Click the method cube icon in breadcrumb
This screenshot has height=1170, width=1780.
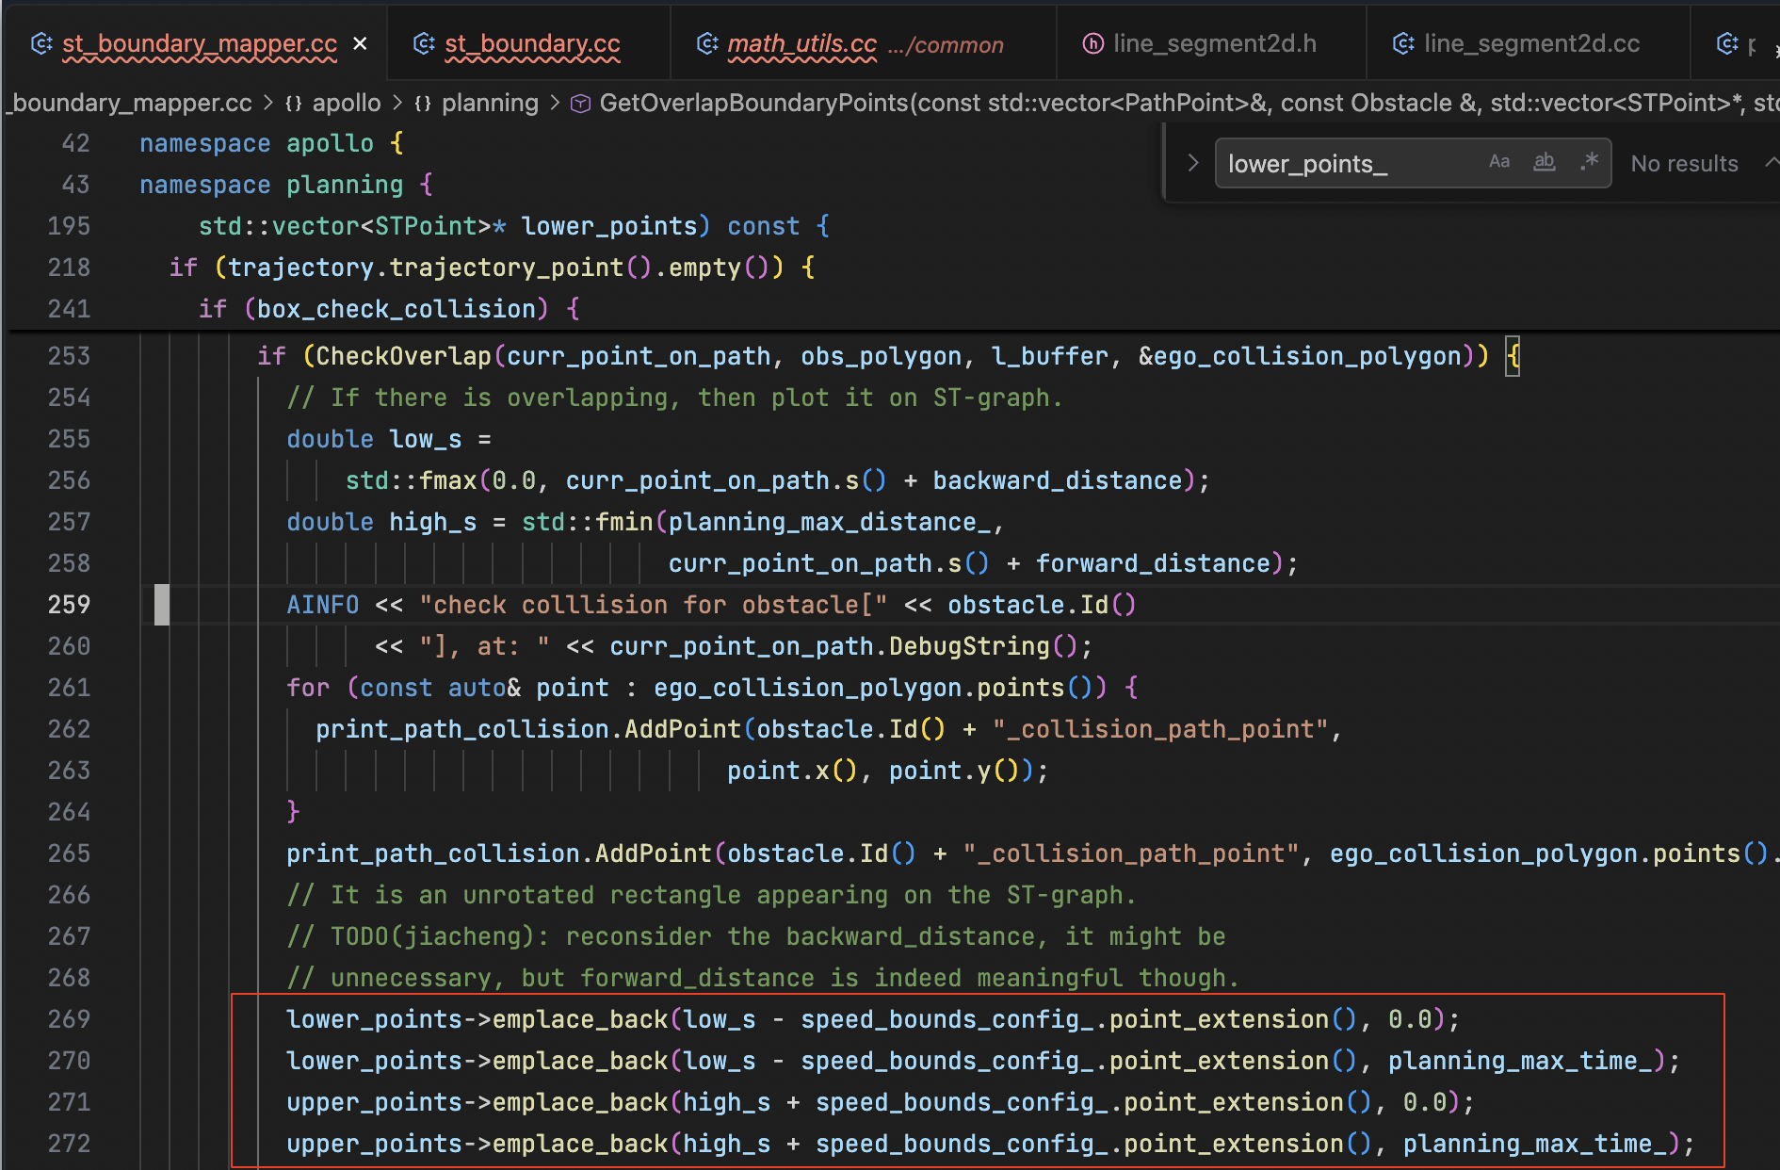(x=581, y=104)
